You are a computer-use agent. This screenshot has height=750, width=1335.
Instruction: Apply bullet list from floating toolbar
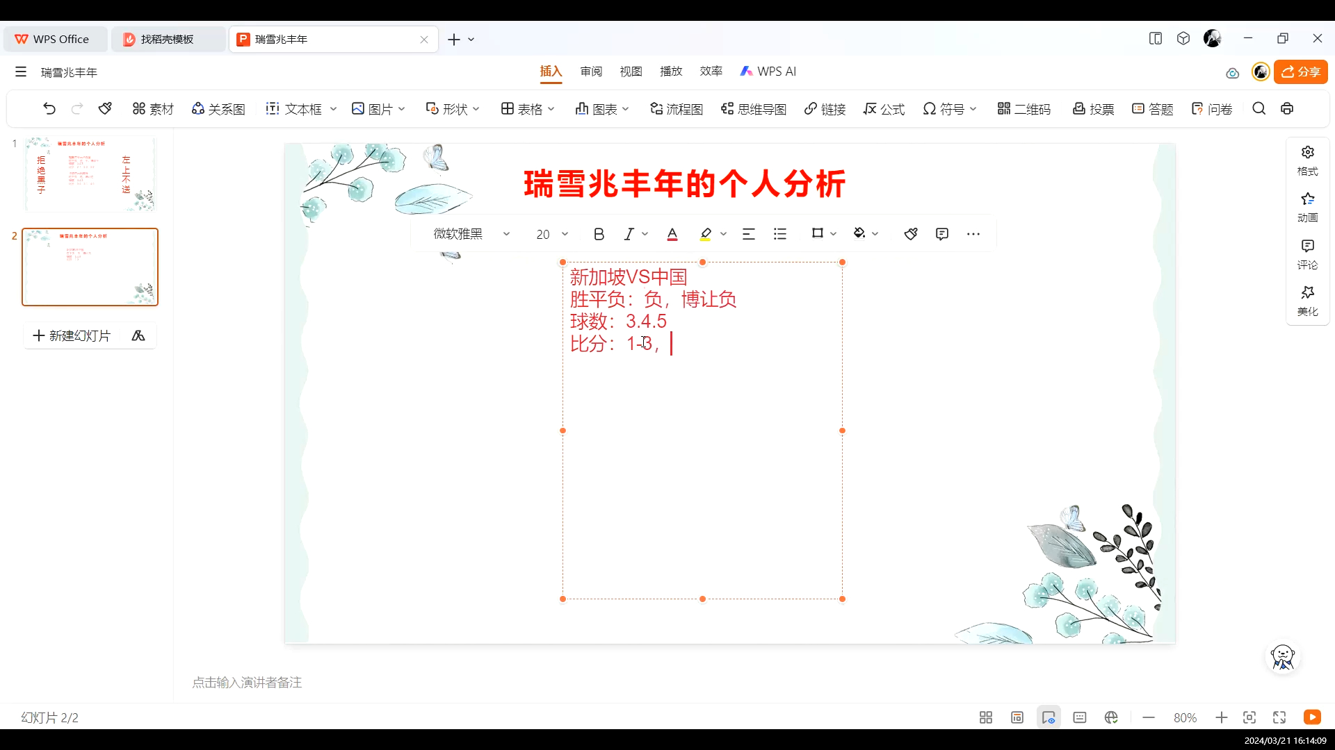click(x=780, y=234)
